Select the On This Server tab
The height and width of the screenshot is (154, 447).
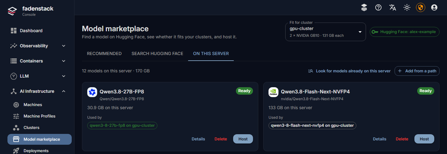point(211,53)
